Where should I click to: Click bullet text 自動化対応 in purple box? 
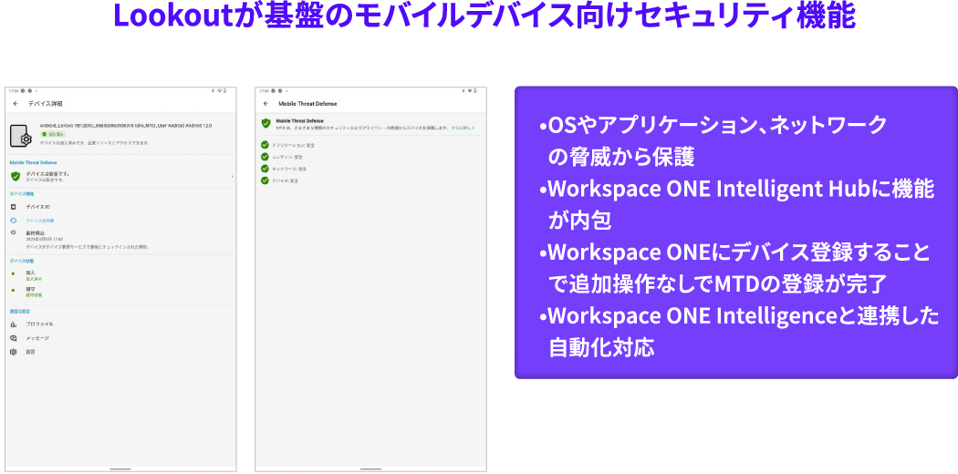click(x=601, y=347)
